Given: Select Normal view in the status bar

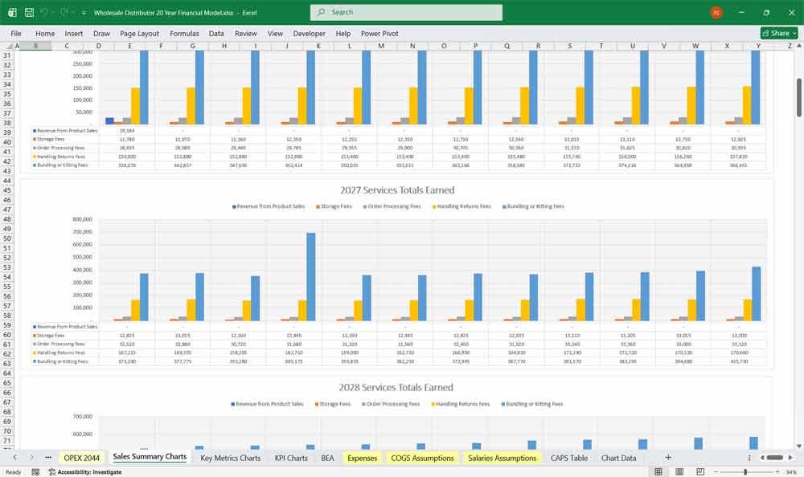Looking at the screenshot, I should (x=658, y=471).
